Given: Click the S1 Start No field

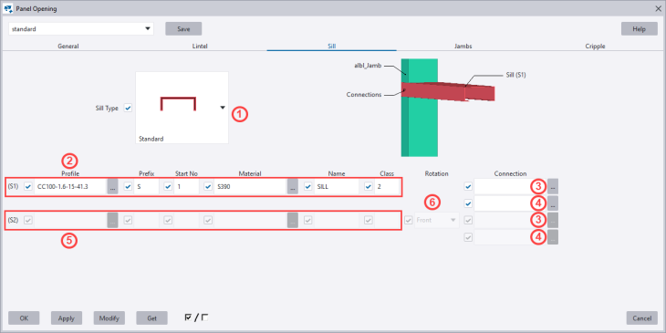Looking at the screenshot, I should pos(186,186).
